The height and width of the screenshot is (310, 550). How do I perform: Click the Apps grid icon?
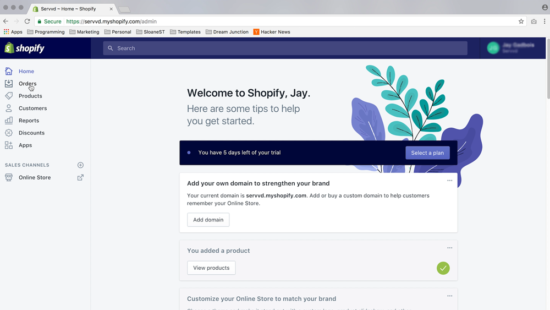[x=9, y=145]
